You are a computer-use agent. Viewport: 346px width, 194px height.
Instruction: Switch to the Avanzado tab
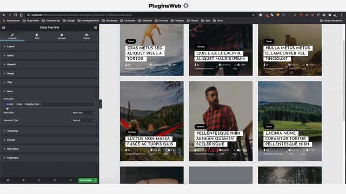tap(62, 36)
